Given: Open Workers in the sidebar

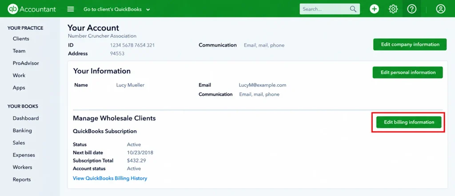Looking at the screenshot, I should pos(22,167).
